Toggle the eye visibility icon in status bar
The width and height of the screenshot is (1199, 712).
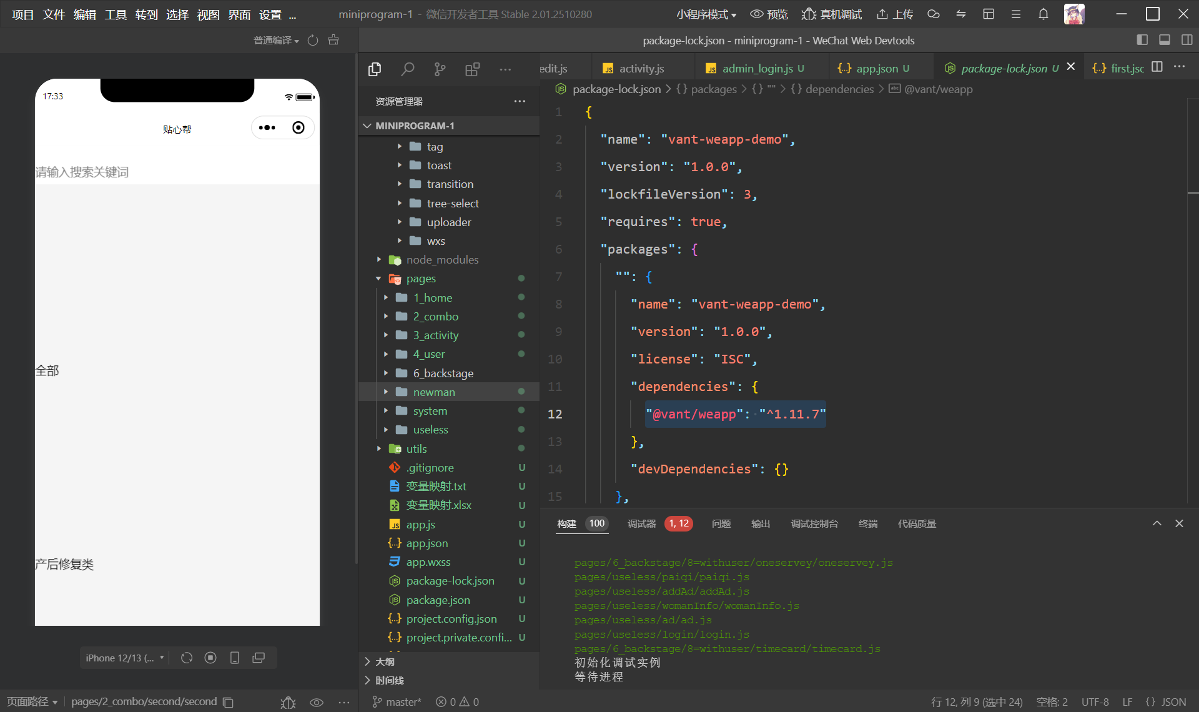point(317,702)
